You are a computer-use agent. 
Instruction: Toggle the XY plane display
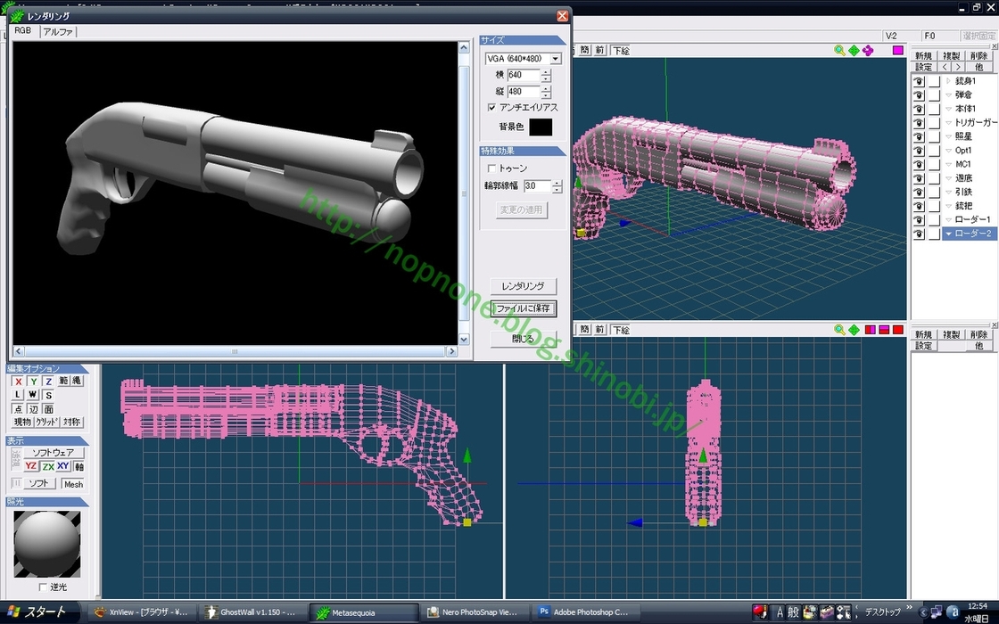pos(63,466)
